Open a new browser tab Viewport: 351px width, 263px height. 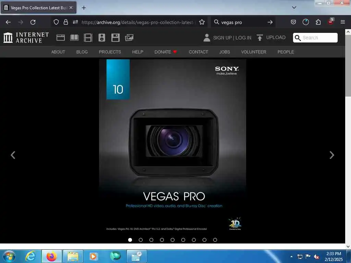[84, 8]
